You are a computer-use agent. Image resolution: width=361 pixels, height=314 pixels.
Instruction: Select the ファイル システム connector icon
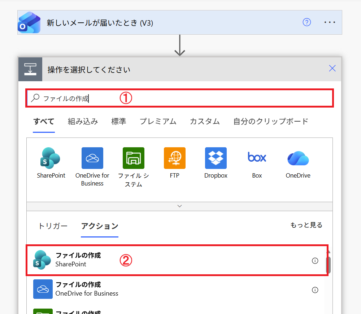point(133,158)
